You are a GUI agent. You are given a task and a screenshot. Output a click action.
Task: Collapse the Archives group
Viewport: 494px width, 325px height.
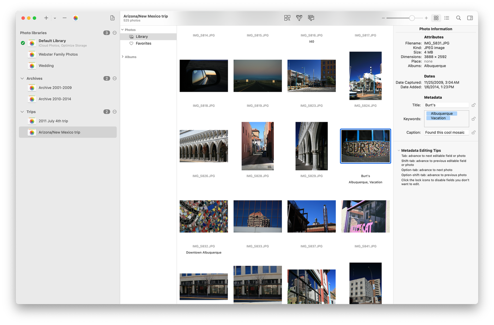[22, 79]
